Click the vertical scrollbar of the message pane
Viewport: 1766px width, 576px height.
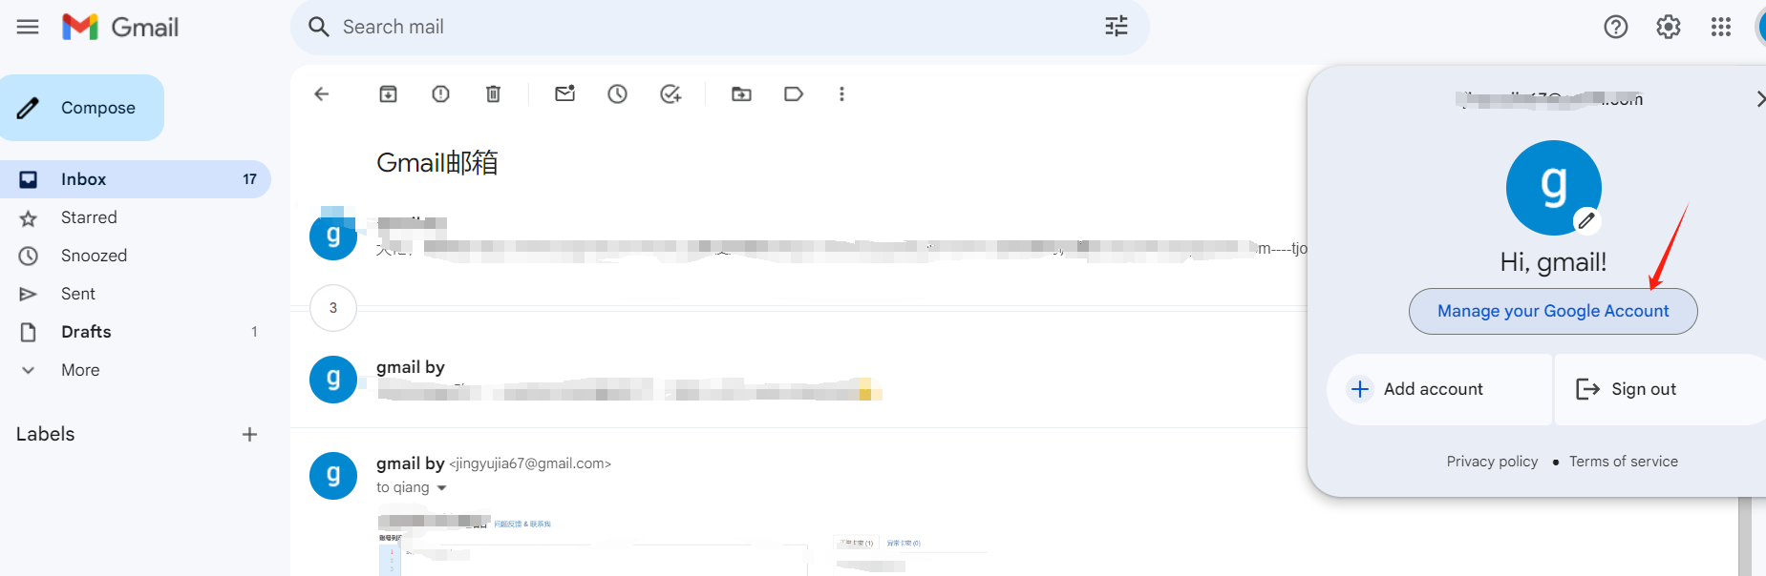(1745, 536)
